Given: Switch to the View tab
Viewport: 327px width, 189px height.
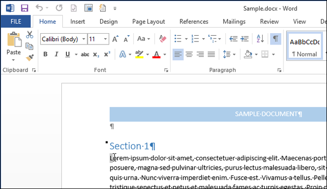Looking at the screenshot, I should coord(299,21).
